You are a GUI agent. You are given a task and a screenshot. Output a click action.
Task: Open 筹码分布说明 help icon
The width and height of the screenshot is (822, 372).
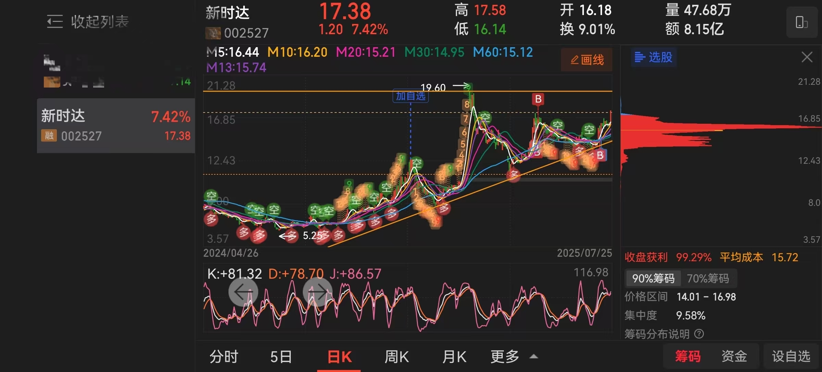[x=699, y=334]
